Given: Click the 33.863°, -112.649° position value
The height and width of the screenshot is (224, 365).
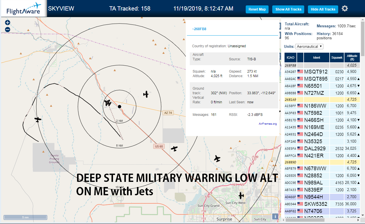Looking at the screenshot, I should coord(261,93).
